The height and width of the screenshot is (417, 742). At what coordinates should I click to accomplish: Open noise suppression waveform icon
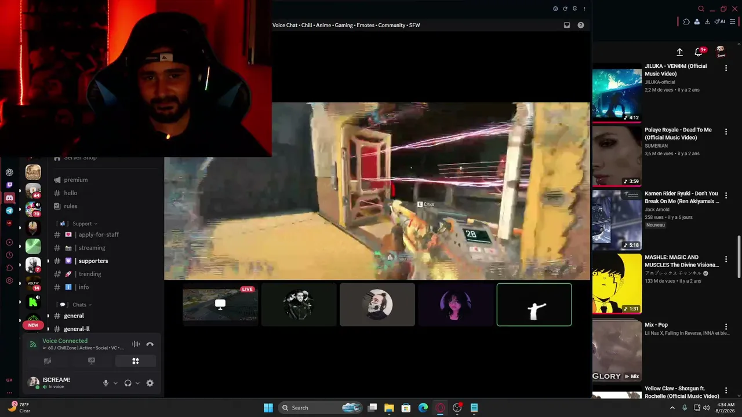(x=136, y=344)
